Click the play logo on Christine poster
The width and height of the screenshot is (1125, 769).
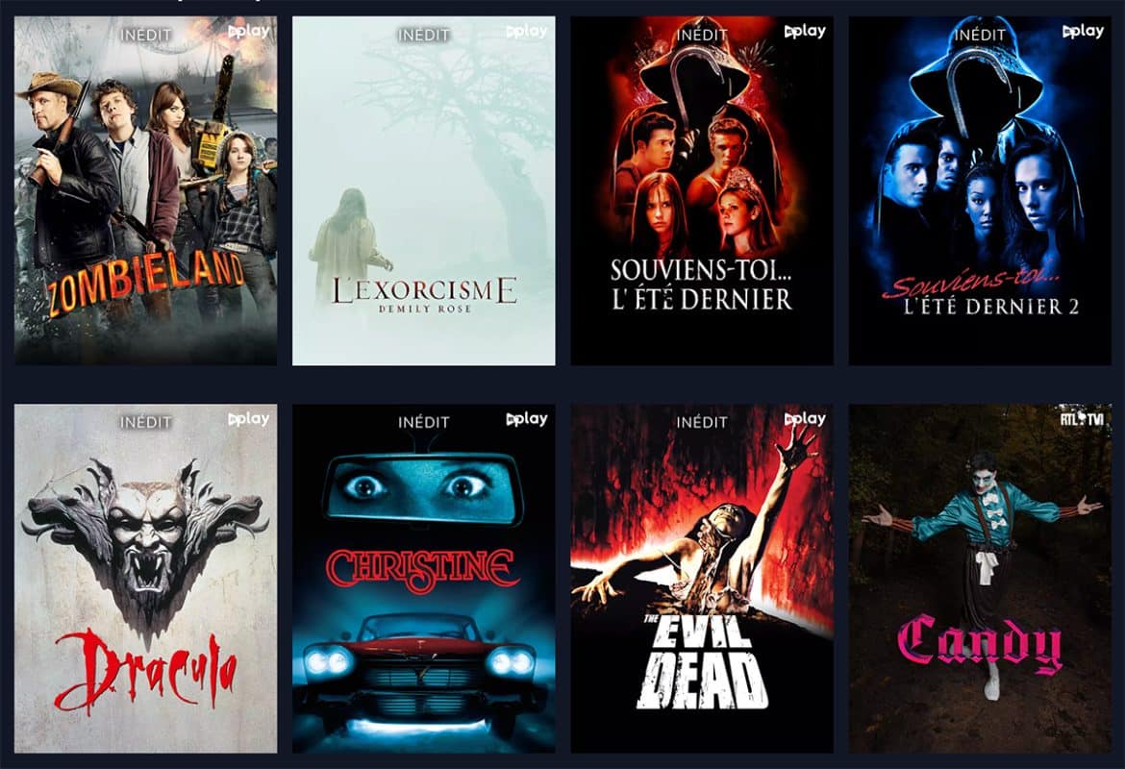tap(527, 419)
